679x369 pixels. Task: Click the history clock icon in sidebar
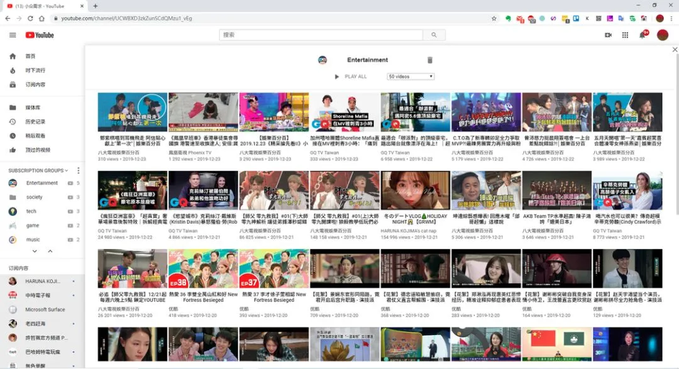tap(13, 122)
